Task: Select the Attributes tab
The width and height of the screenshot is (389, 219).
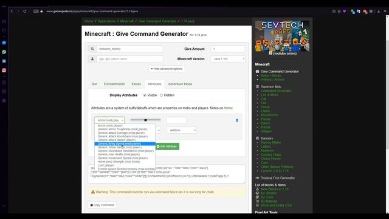Action: click(154, 84)
